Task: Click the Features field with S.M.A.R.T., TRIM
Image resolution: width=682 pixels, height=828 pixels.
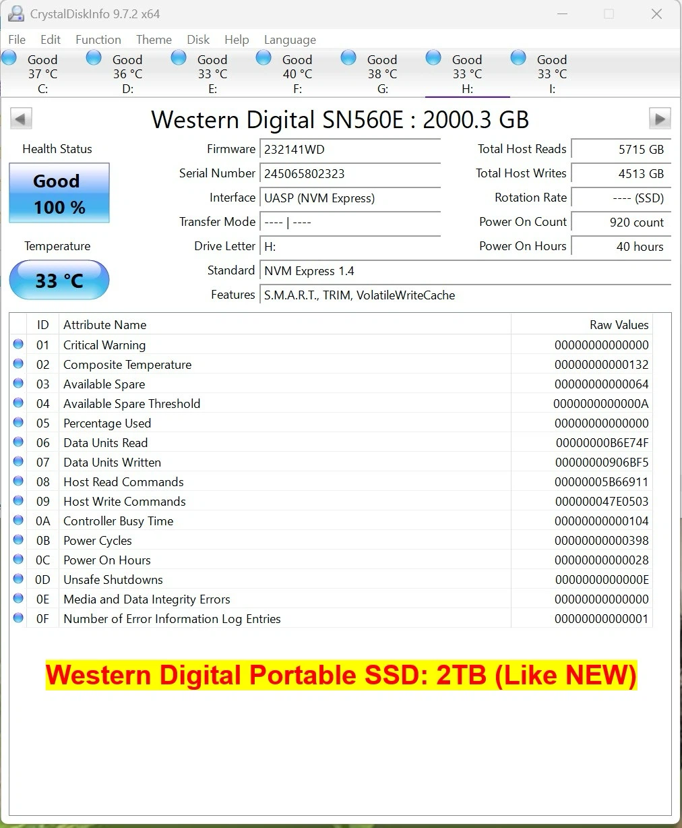Action: pos(466,295)
